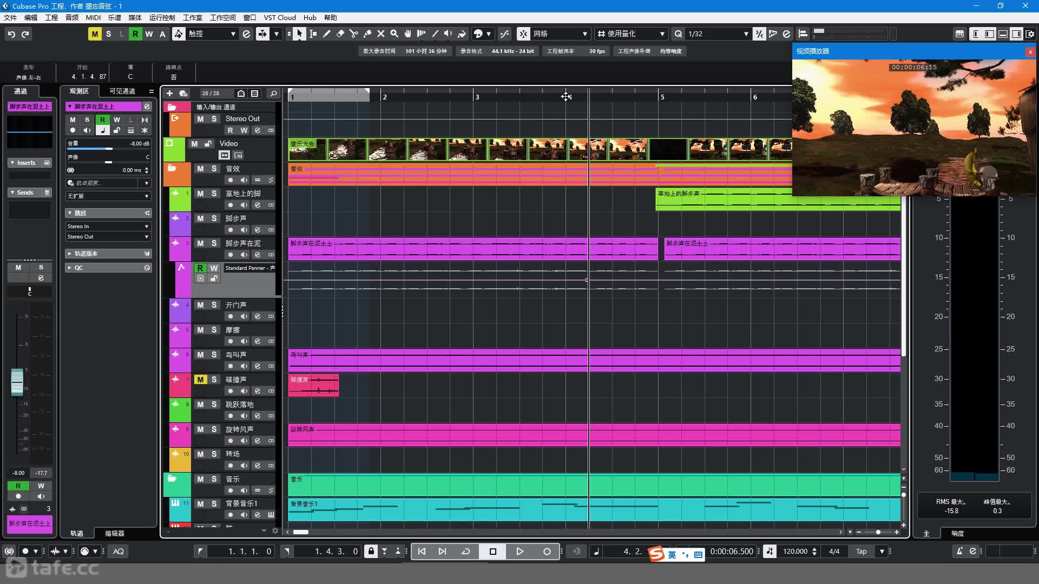Adjust the horizontal zoom slider
Image resolution: width=1039 pixels, height=584 pixels.
click(x=878, y=532)
